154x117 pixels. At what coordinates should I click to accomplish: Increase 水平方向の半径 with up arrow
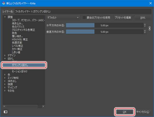click(x=145, y=24)
